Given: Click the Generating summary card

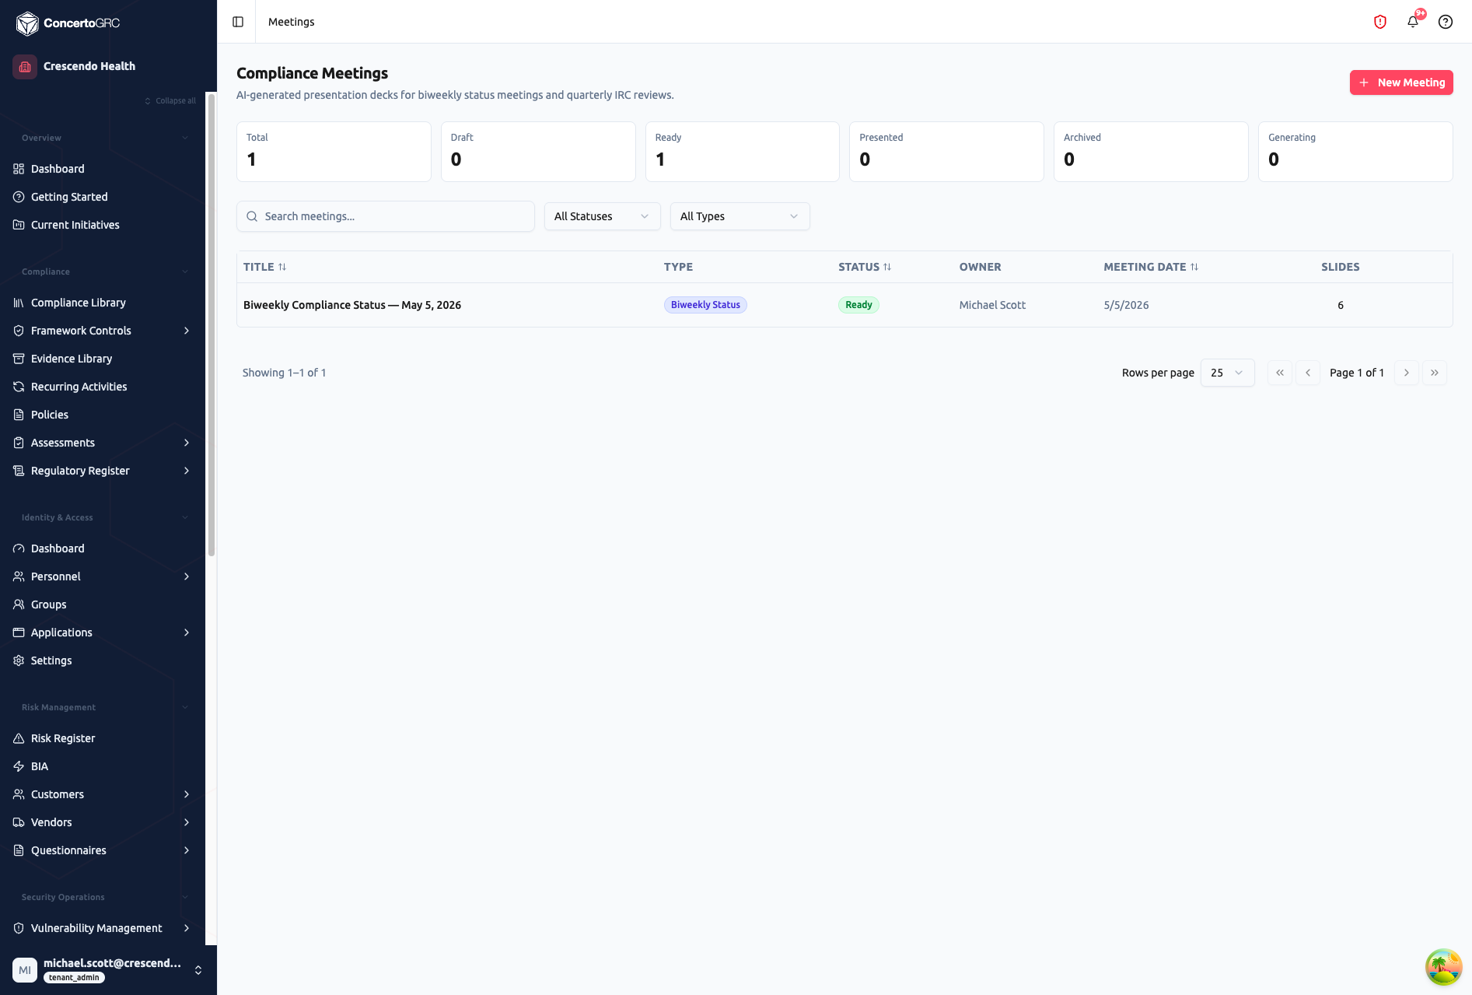Looking at the screenshot, I should click(x=1355, y=152).
